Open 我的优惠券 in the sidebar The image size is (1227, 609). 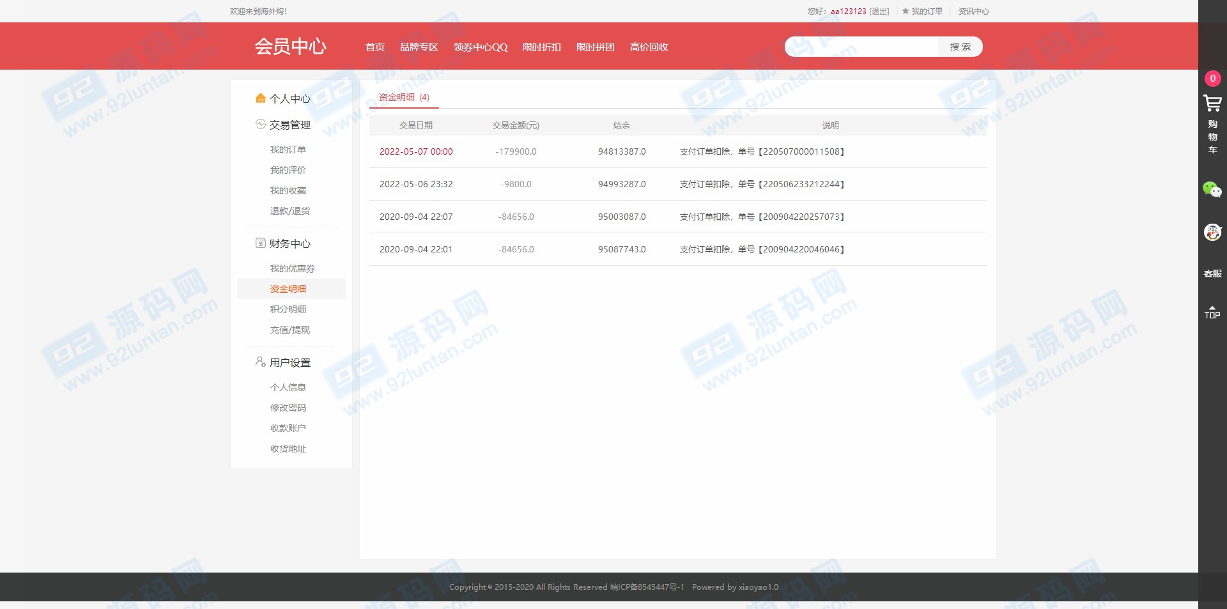click(x=293, y=268)
